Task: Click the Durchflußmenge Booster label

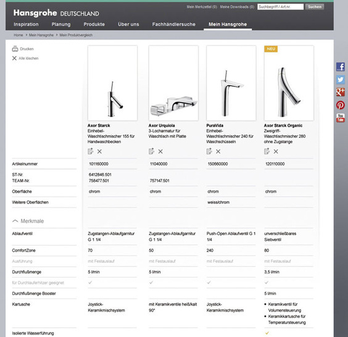Action: pyautogui.click(x=34, y=294)
